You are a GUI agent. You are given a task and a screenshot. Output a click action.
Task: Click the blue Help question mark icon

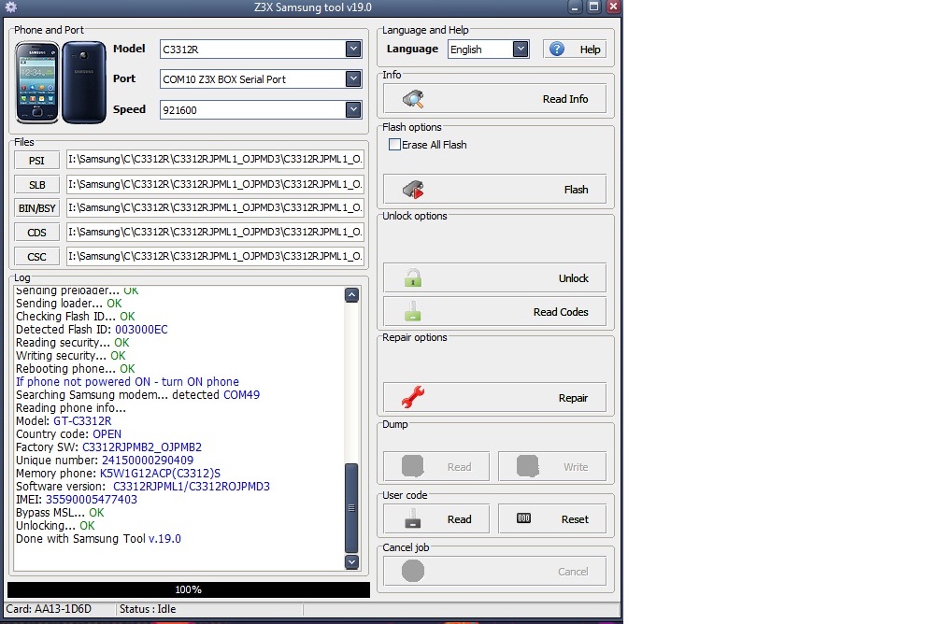(x=557, y=50)
